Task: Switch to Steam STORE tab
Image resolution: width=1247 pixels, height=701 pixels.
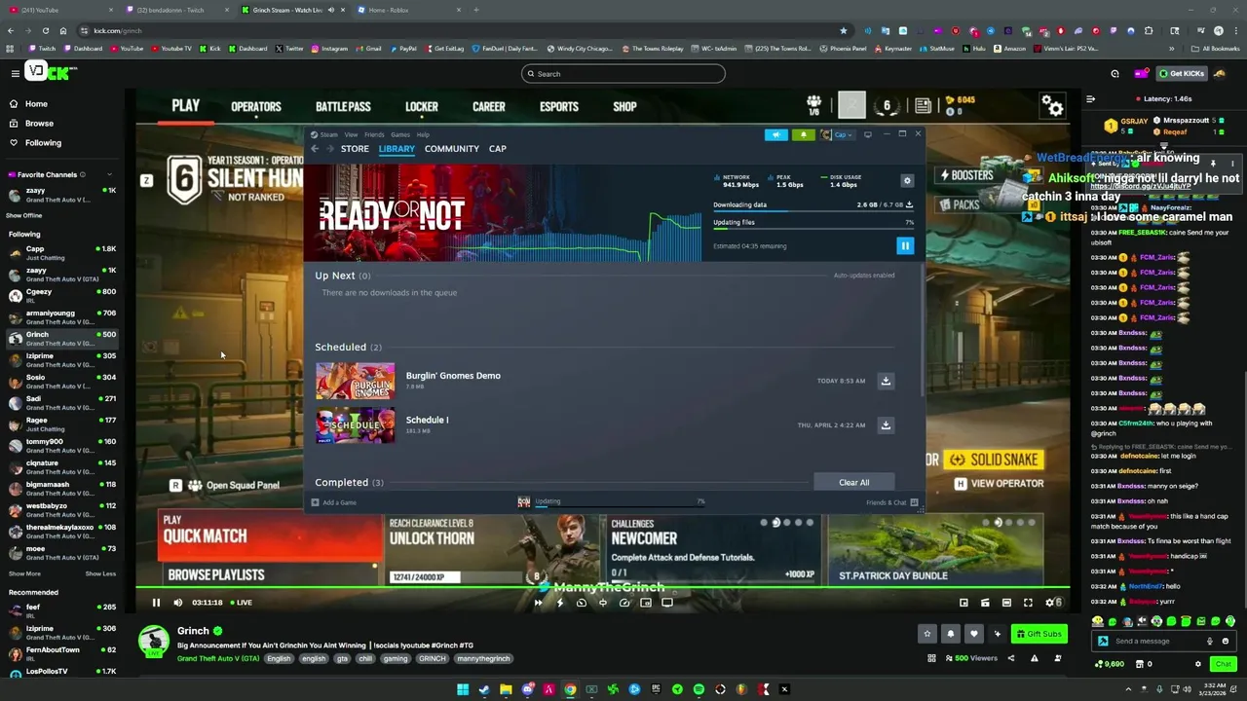Action: 355,149
